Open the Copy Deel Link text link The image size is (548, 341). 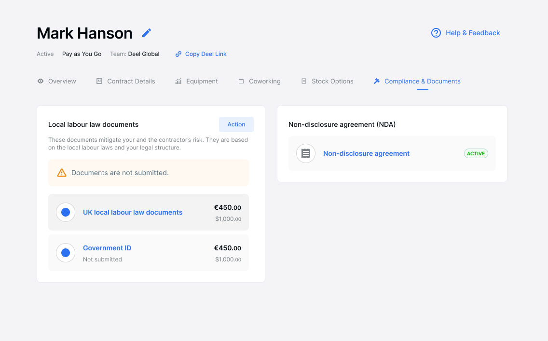(205, 54)
